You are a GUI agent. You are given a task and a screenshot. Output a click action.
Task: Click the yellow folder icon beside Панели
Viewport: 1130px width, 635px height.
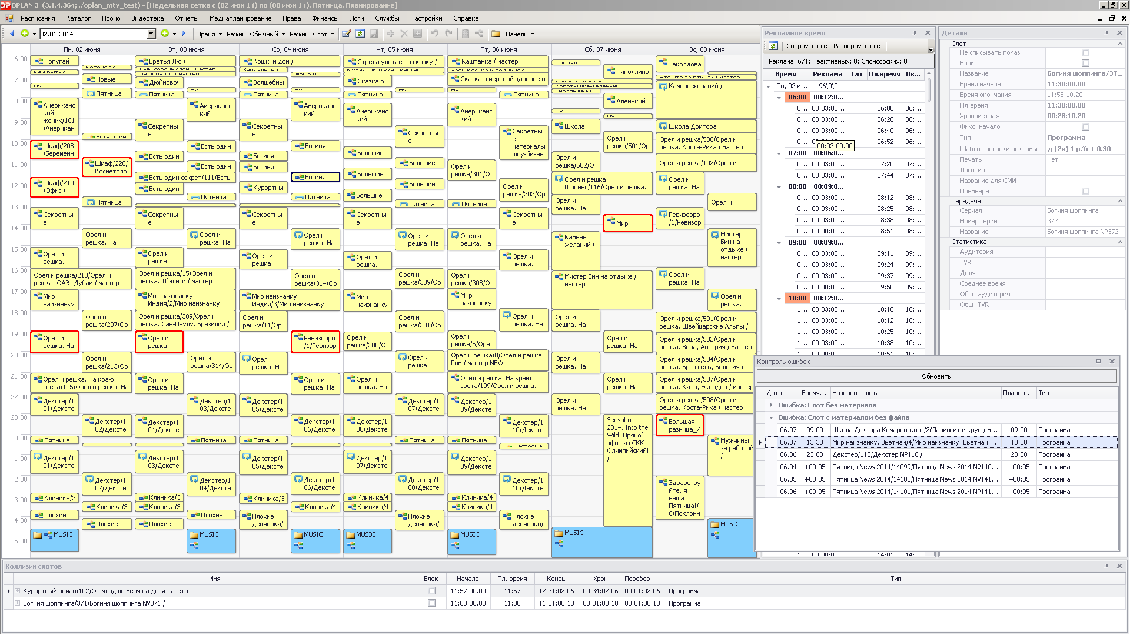click(x=496, y=34)
